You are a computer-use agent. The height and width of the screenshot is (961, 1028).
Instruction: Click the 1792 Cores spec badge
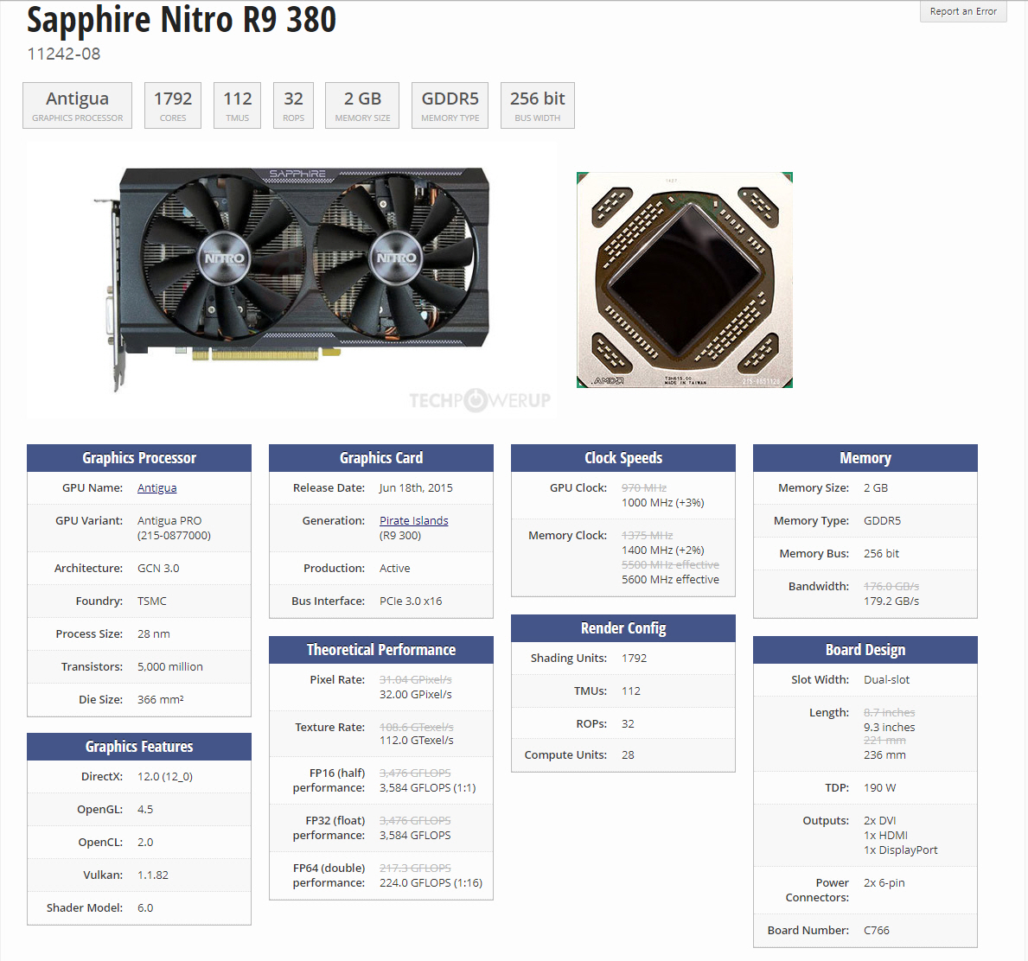(172, 105)
